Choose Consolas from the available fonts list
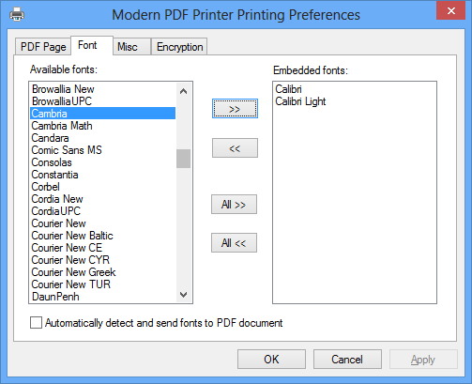The width and height of the screenshot is (472, 384). pos(52,162)
